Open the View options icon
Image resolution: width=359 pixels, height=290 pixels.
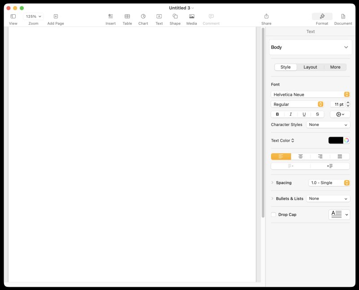point(13,17)
